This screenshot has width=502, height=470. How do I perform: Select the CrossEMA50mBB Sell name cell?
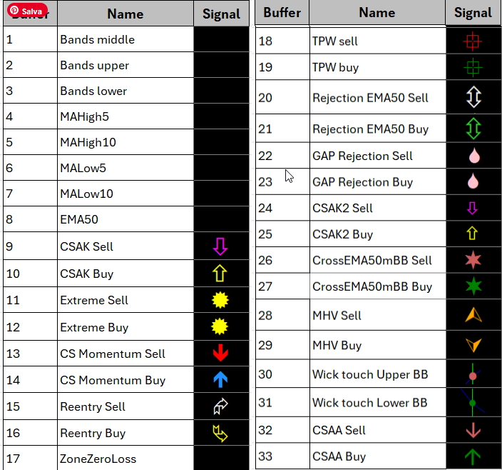[378, 260]
